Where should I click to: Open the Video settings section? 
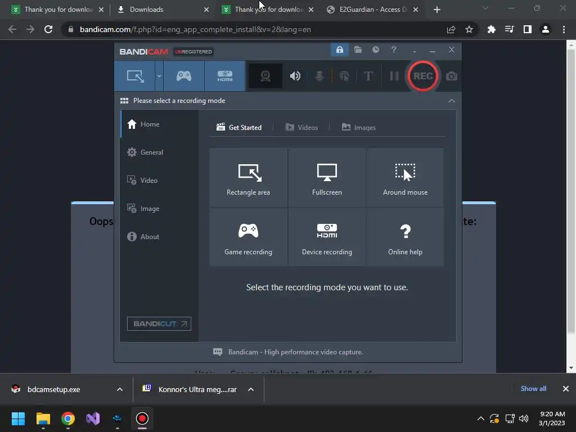pos(159,181)
